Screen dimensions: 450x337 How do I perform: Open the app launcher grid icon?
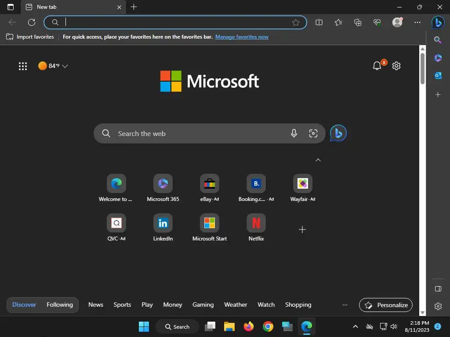23,66
